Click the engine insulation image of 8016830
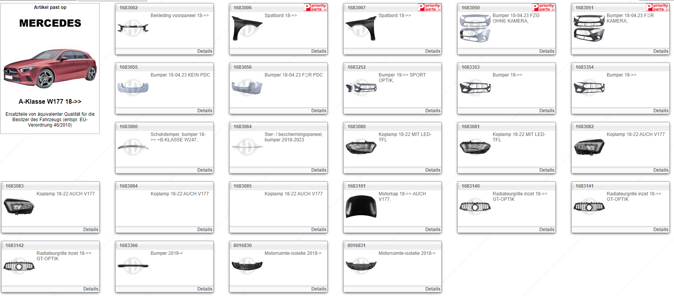Viewport: 674px width, 296px height. [247, 266]
